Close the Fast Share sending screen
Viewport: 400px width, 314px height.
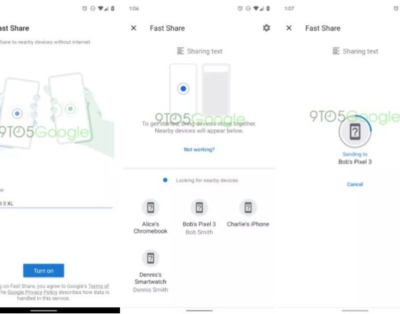click(x=289, y=28)
